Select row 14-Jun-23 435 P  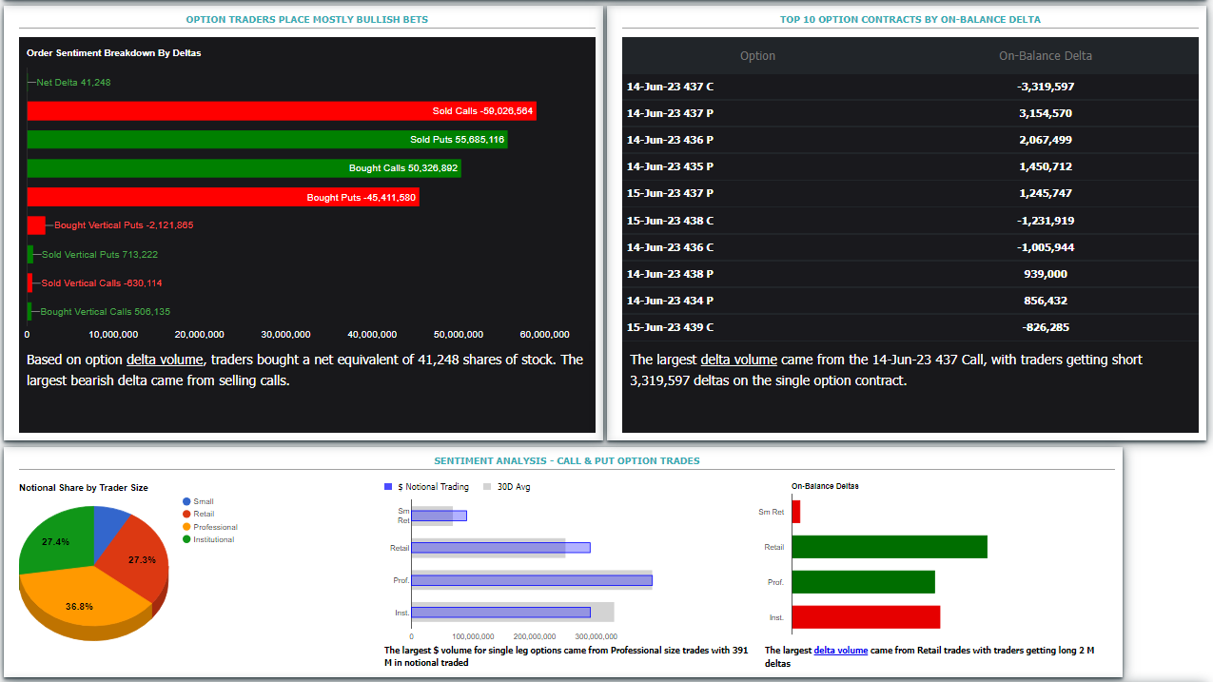[910, 166]
